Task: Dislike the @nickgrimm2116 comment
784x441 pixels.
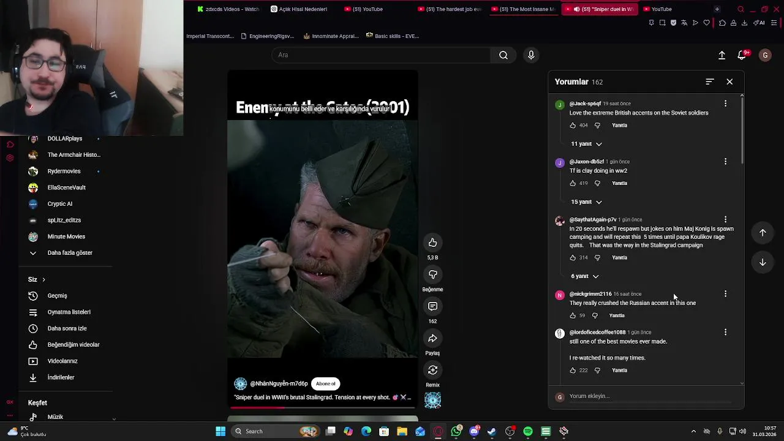Action: coord(595,315)
